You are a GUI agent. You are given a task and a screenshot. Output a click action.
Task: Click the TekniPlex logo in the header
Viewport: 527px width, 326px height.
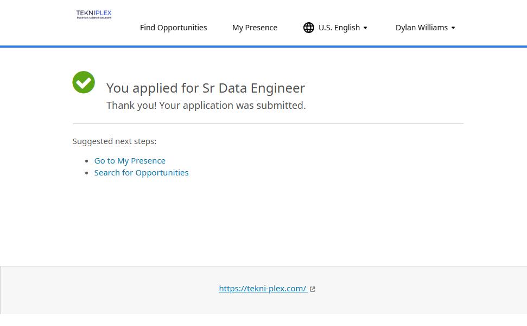(94, 14)
